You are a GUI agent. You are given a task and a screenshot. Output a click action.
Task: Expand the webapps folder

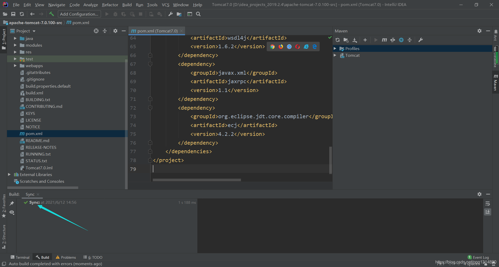(x=15, y=66)
